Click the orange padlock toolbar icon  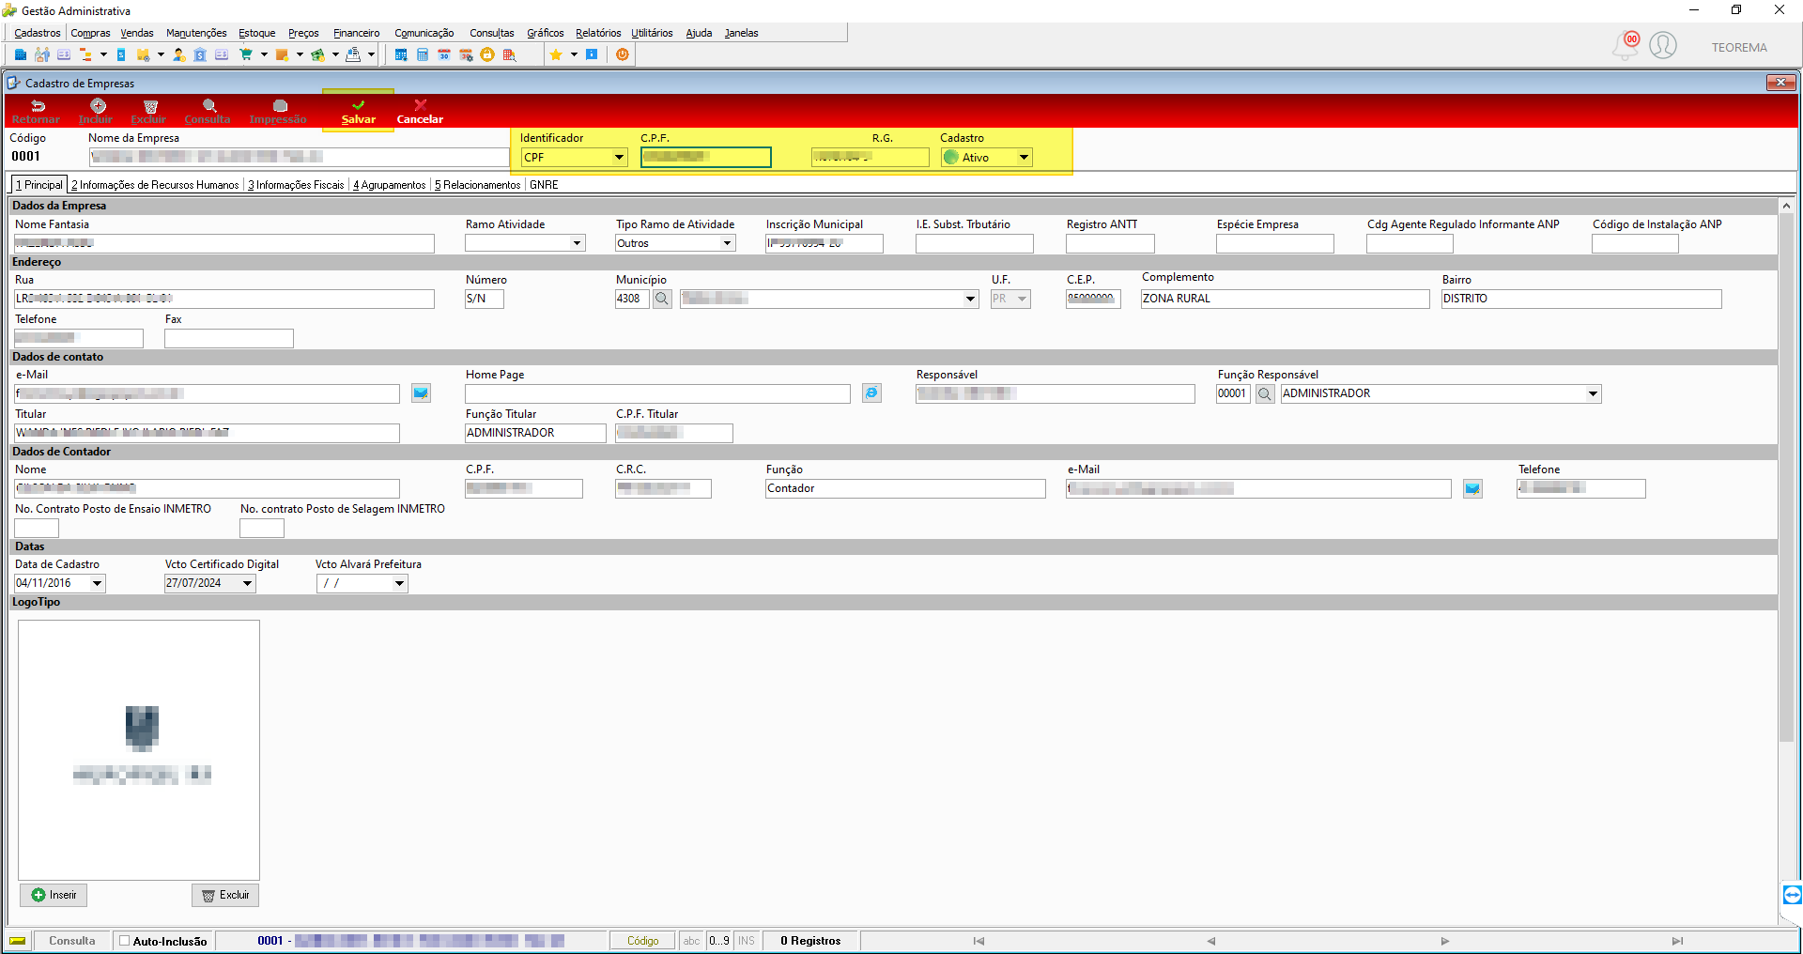(x=487, y=54)
